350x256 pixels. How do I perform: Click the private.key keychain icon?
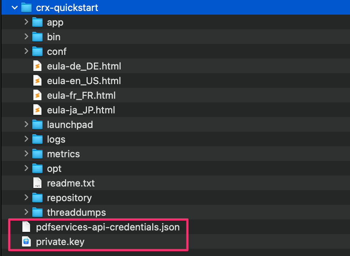point(26,241)
